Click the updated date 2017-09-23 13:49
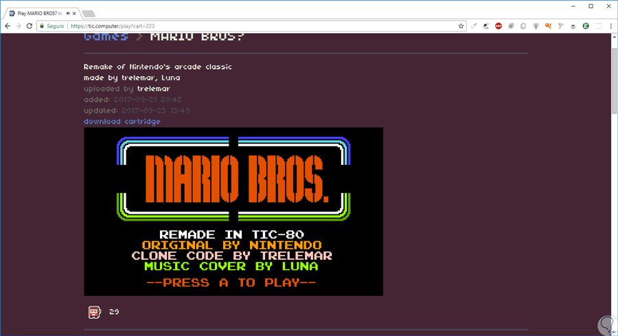Screen dimensions: 618x336 pyautogui.click(x=156, y=111)
